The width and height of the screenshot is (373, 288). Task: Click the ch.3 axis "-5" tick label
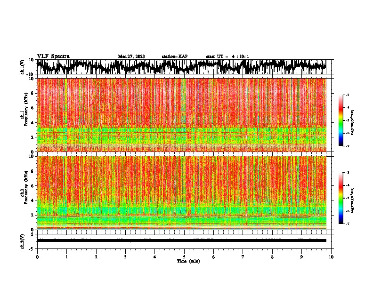[x=32, y=249]
